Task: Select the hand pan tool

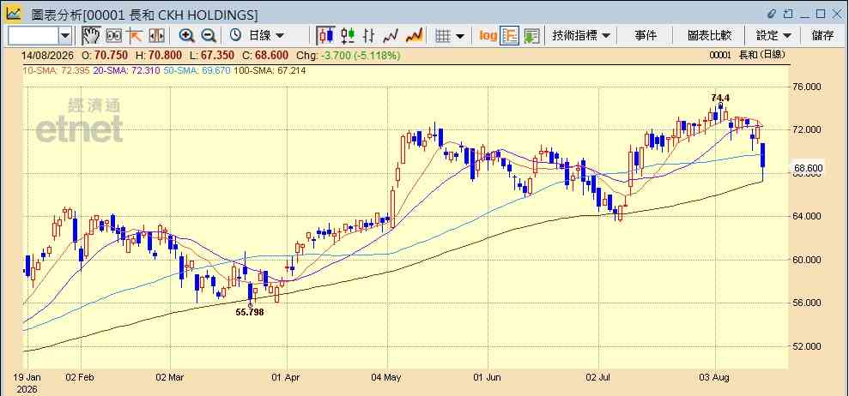Action: coord(91,36)
